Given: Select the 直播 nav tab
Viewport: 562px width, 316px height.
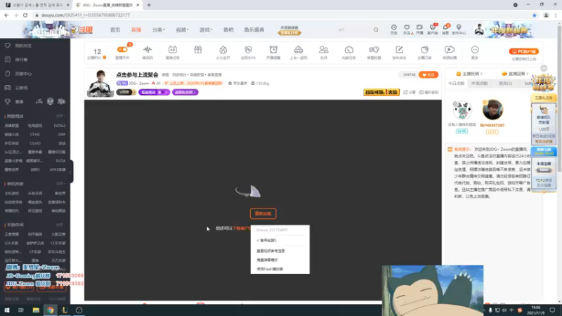Looking at the screenshot, I should pos(136,29).
